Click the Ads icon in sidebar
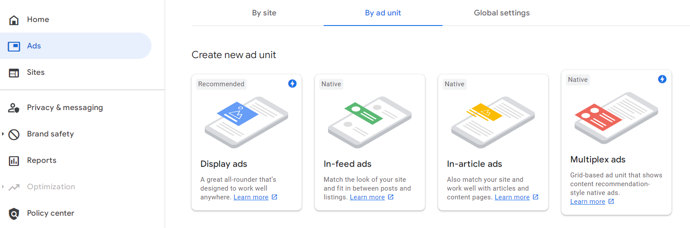The height and width of the screenshot is (228, 690). pos(14,46)
